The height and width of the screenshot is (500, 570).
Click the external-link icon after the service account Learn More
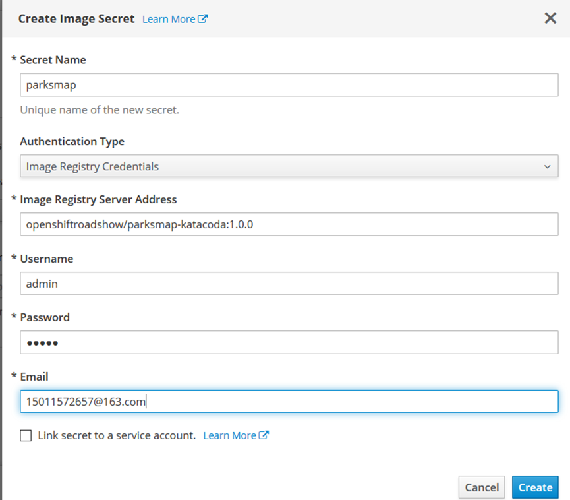point(264,435)
